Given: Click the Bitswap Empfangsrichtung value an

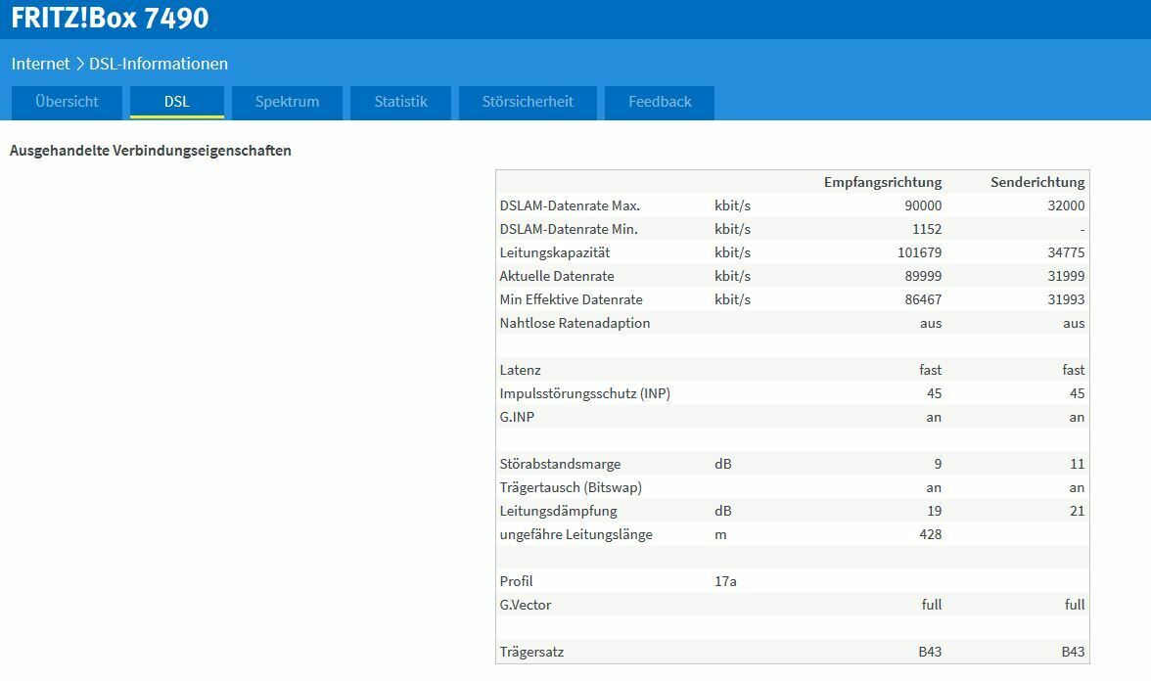Looking at the screenshot, I should point(934,487).
